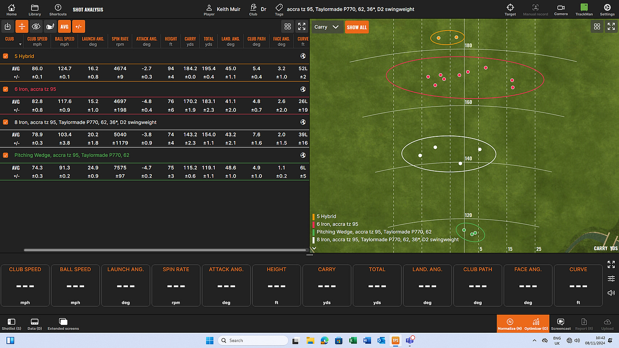Click the export data download icon
This screenshot has height=348, width=619.
[8, 26]
